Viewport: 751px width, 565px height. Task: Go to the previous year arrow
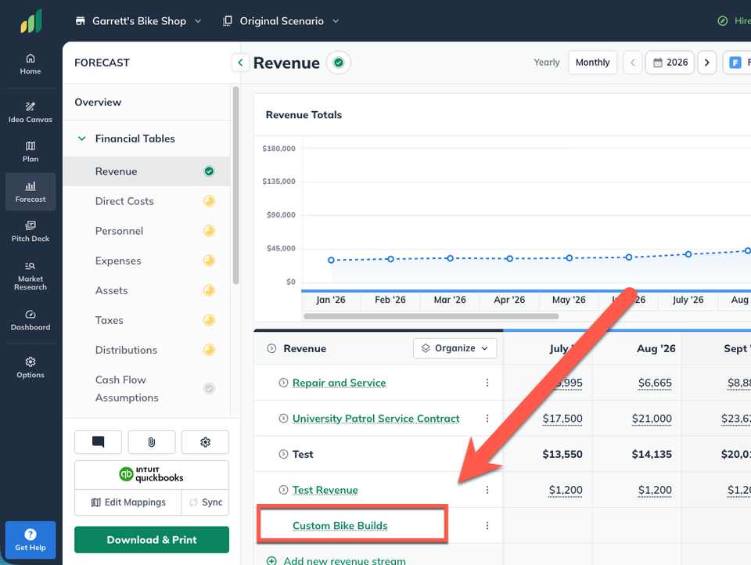tap(633, 63)
